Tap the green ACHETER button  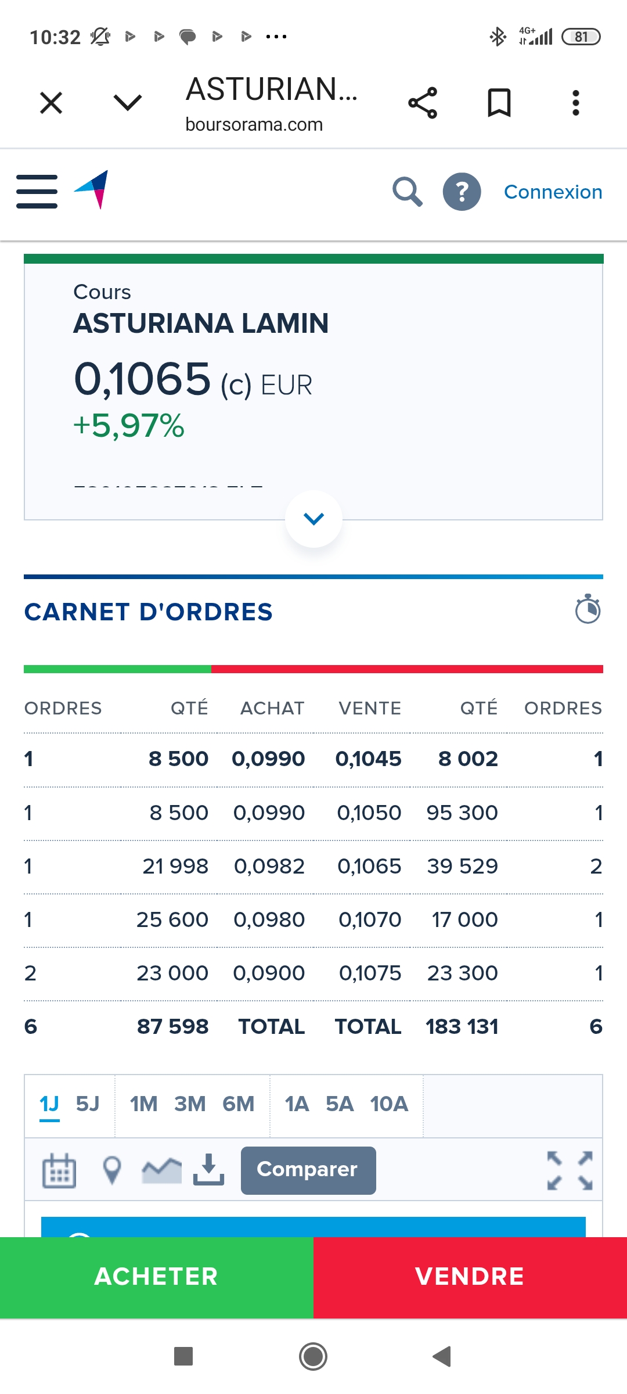coord(157,1277)
